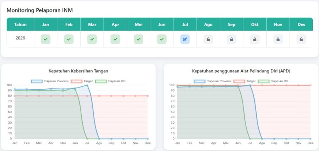Viewport: 319px width, 151px height.
Task: Select the April checkmark status icon
Action: (115, 39)
